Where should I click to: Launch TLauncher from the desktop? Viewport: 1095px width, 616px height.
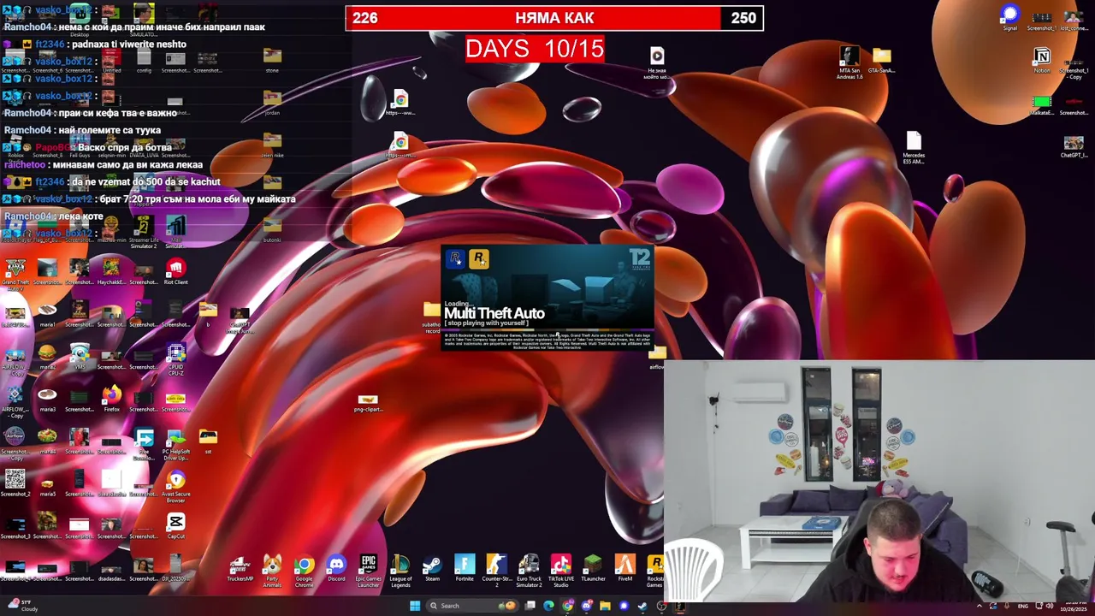[x=593, y=569]
